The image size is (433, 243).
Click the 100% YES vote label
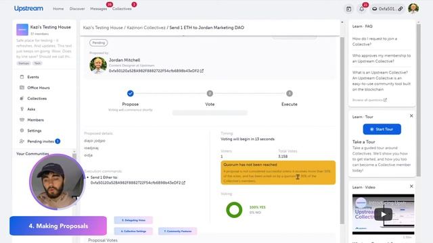257,207
